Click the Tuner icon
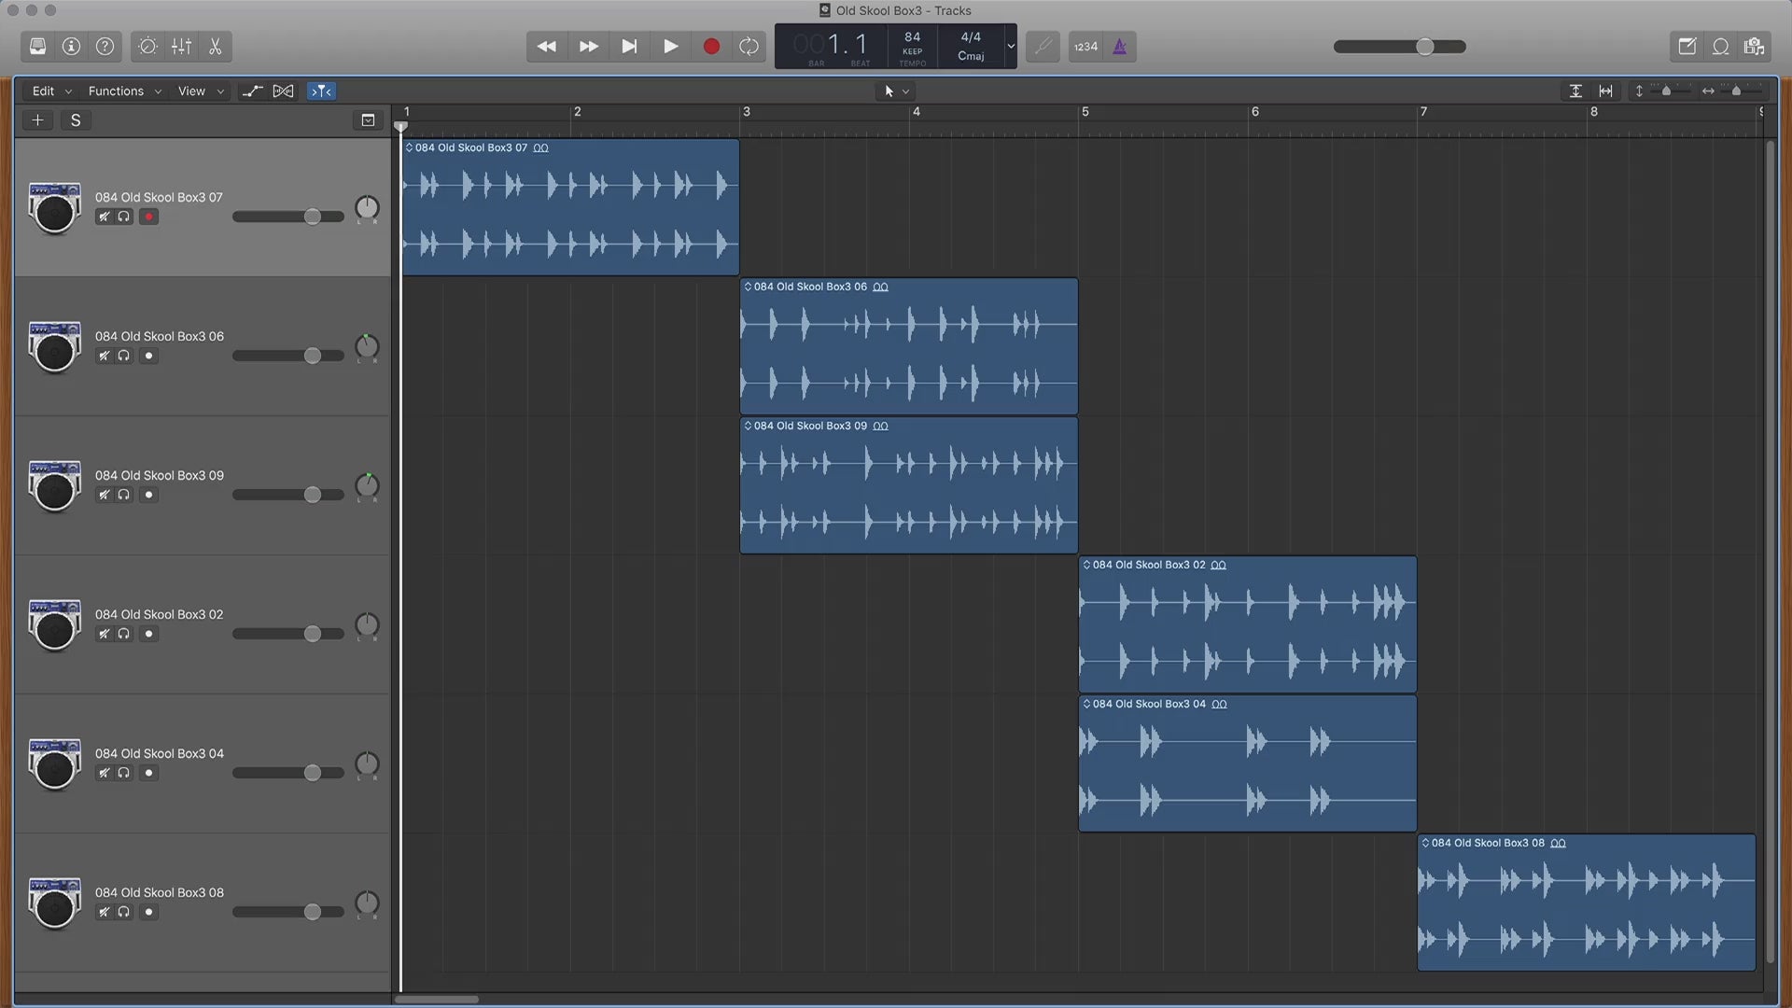 pos(1043,47)
